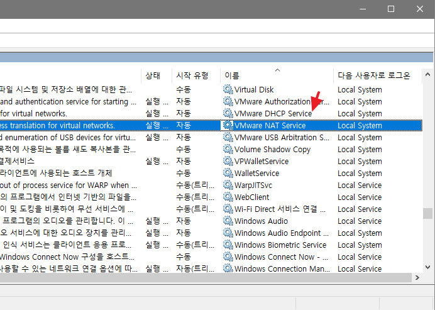Select the VMware DHCP Service row name
435x310 pixels.
[273, 114]
